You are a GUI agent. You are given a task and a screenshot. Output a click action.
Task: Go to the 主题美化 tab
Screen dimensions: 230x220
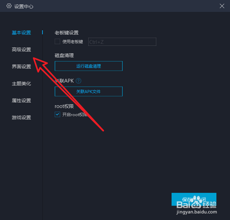[21, 84]
